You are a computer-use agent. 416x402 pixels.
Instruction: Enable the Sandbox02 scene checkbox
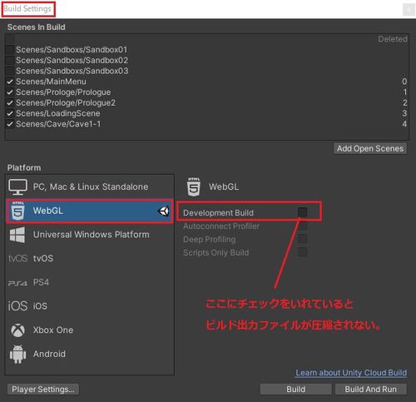tap(10, 60)
